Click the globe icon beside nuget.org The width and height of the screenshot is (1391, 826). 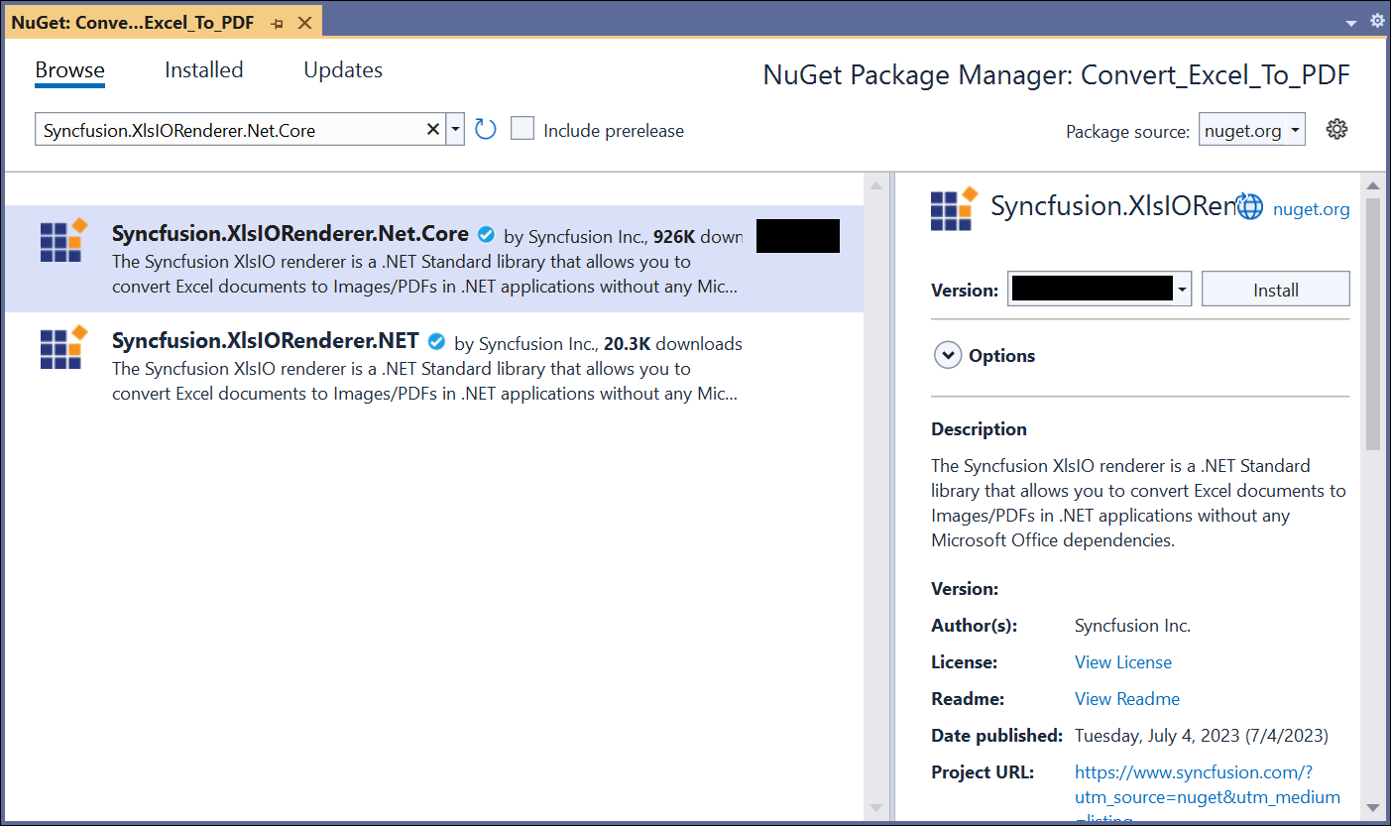click(1250, 207)
